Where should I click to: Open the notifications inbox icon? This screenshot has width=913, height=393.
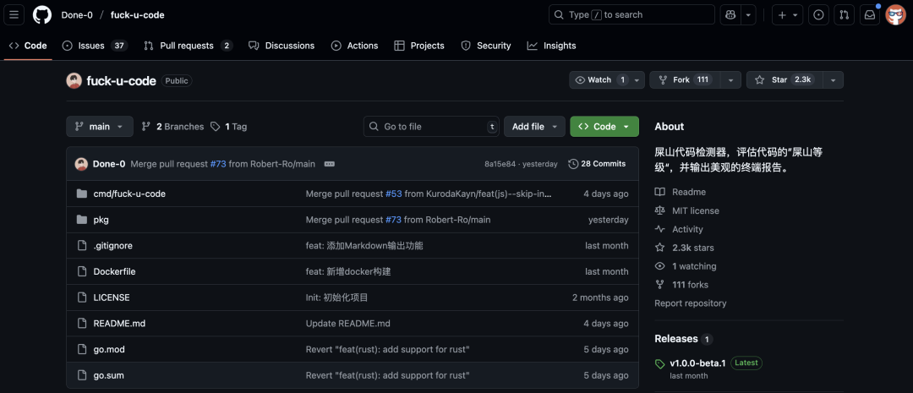click(869, 14)
